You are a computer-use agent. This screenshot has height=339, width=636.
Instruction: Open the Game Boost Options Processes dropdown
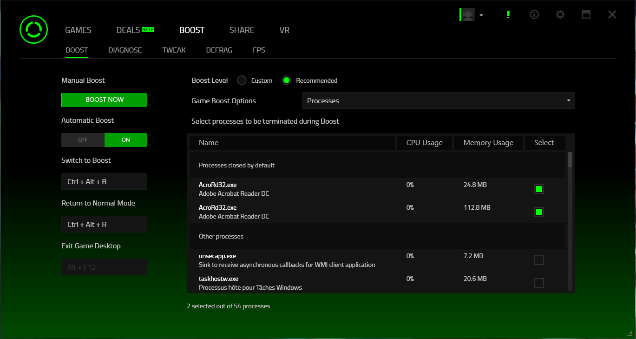[x=438, y=101]
